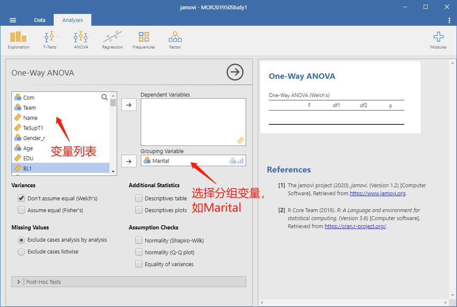457x307 pixels.
Task: Open the Factor analysis menu
Action: click(175, 40)
